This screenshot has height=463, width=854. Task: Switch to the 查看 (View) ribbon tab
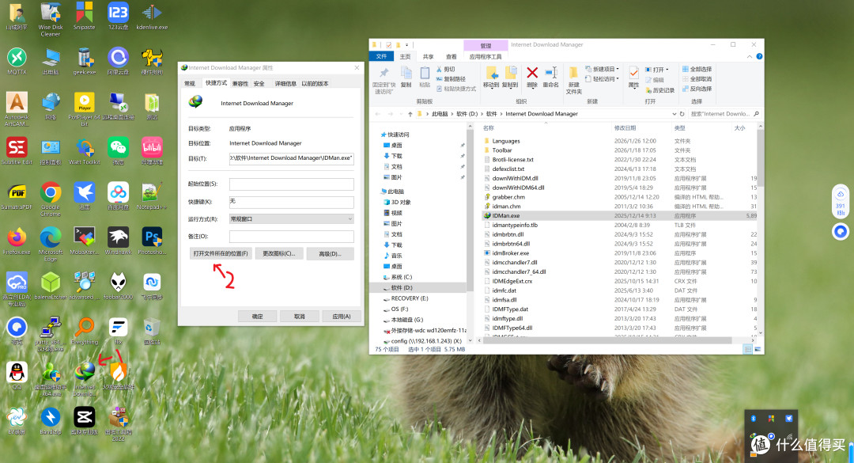(x=451, y=57)
